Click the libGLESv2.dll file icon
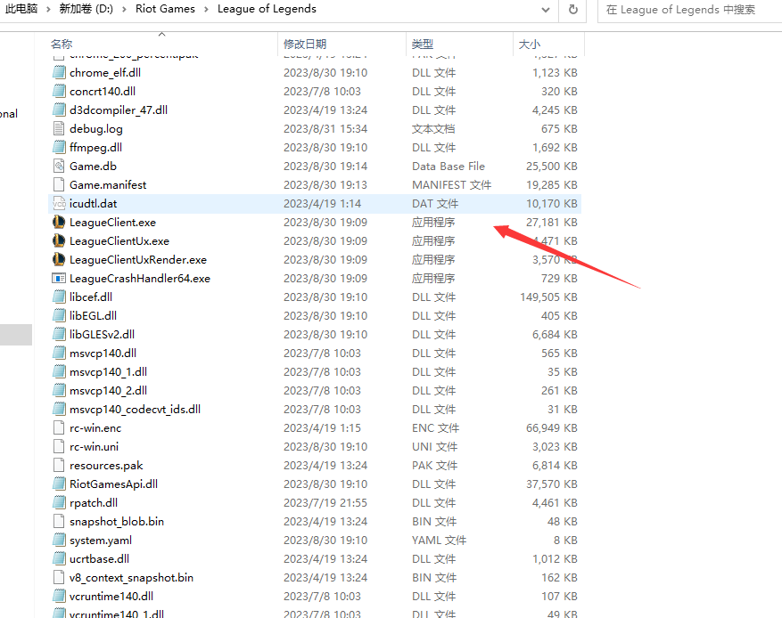The width and height of the screenshot is (782, 618). click(x=59, y=334)
